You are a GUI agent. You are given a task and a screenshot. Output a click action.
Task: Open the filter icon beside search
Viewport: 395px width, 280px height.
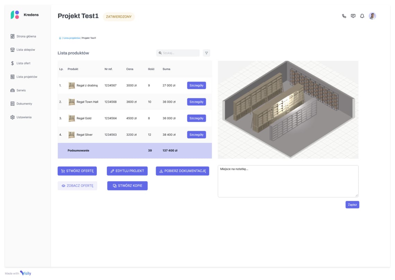point(206,53)
